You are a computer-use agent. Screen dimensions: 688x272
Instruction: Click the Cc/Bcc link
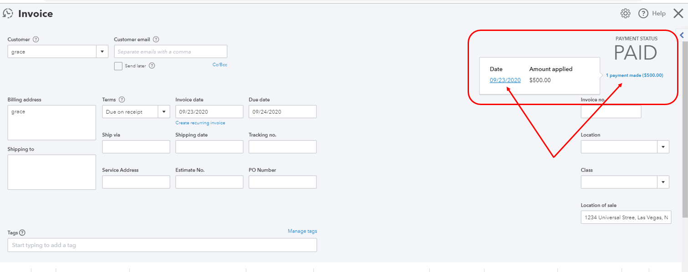coord(219,65)
